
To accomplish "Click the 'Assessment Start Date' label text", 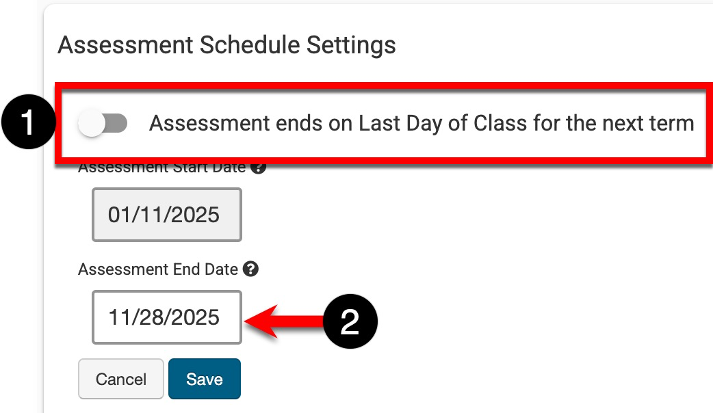I will point(162,168).
